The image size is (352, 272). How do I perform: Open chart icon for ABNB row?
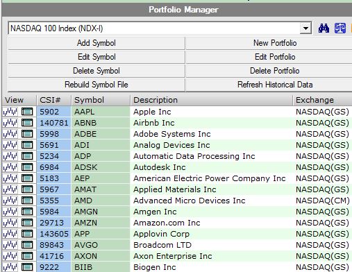pyautogui.click(x=10, y=123)
